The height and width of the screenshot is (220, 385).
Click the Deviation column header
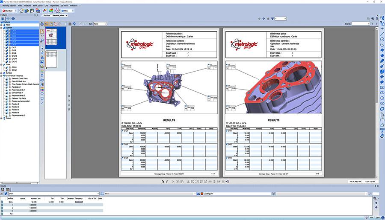coord(70,198)
